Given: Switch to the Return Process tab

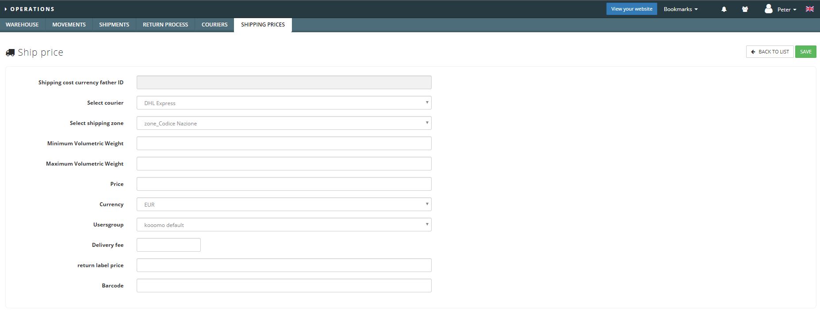Looking at the screenshot, I should click(x=165, y=25).
